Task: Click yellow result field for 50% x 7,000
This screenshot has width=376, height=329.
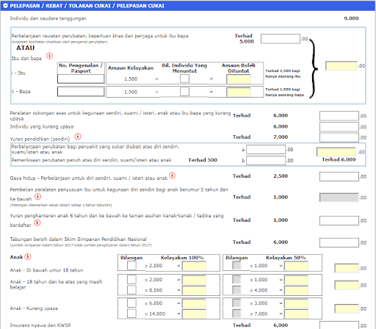Action: point(296,314)
